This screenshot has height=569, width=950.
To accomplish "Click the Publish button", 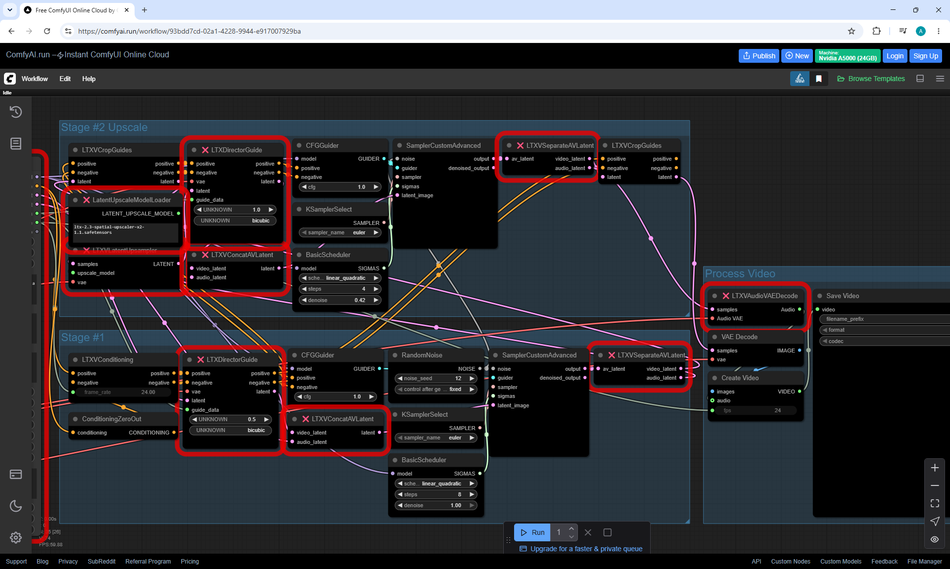I will pos(759,56).
